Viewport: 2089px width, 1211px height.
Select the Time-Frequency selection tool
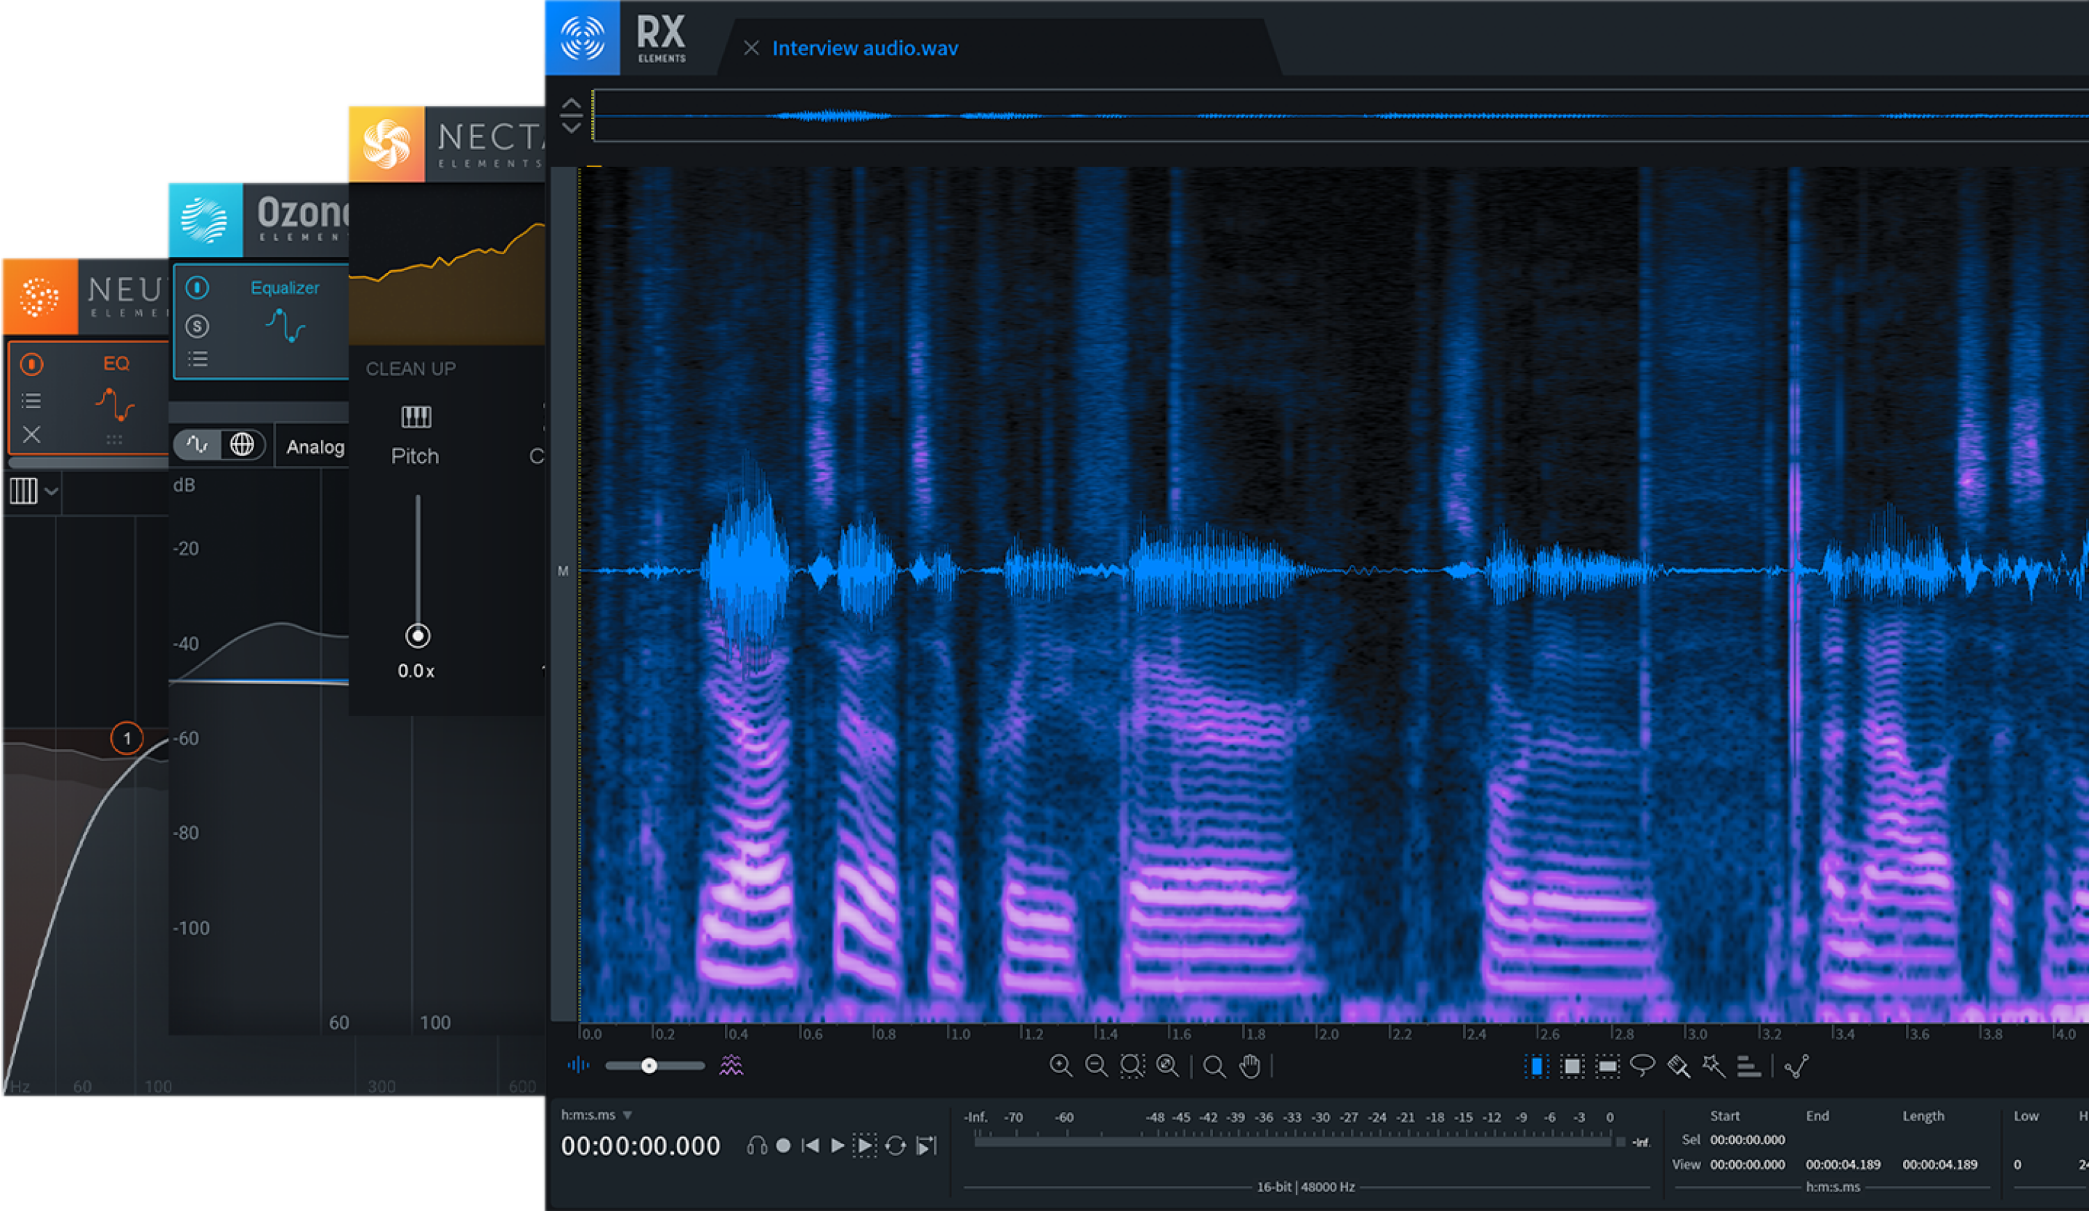point(1572,1066)
